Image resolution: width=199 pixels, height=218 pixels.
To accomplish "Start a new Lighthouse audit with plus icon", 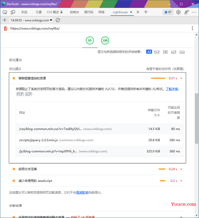I will [5, 20].
